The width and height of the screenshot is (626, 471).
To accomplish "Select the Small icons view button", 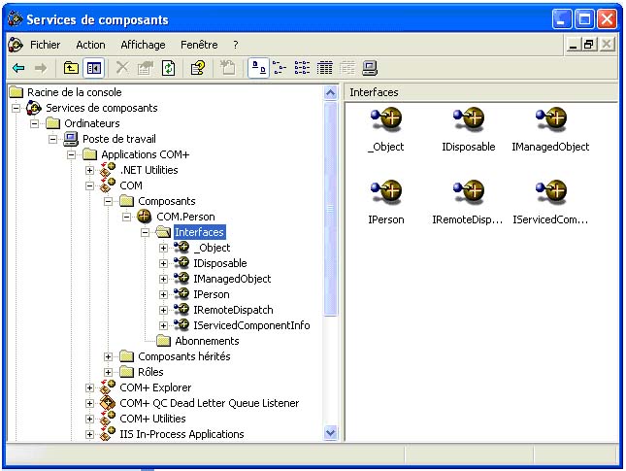I will 280,68.
